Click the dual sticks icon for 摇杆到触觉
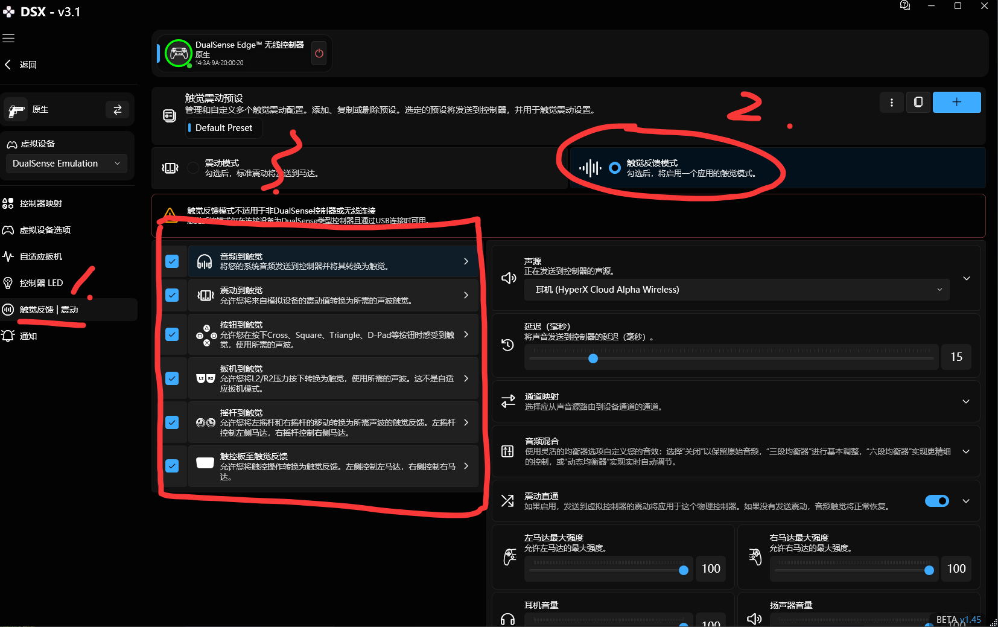 click(x=206, y=422)
